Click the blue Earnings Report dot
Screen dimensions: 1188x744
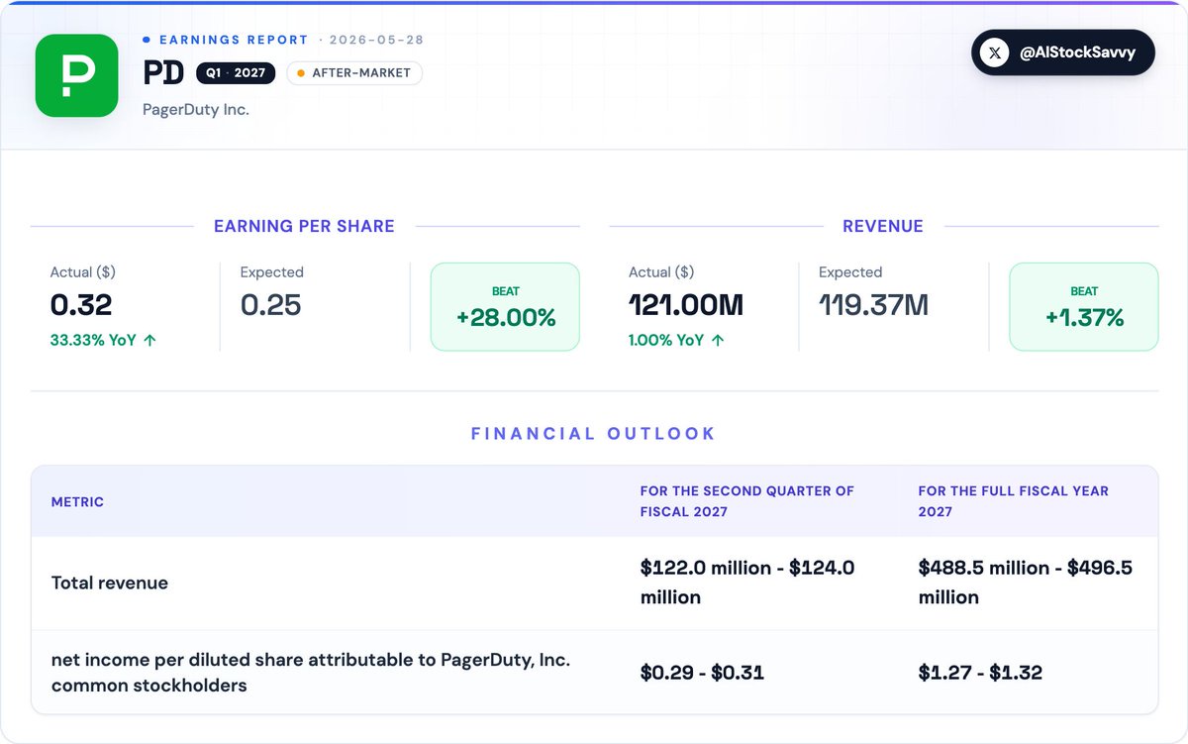[147, 40]
